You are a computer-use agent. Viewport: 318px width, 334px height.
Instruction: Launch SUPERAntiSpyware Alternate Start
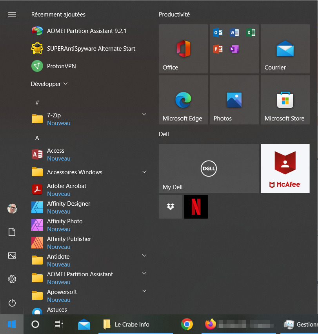coord(84,49)
